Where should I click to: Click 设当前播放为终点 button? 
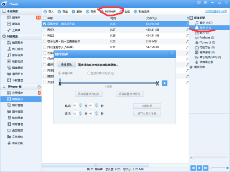(x=130, y=94)
